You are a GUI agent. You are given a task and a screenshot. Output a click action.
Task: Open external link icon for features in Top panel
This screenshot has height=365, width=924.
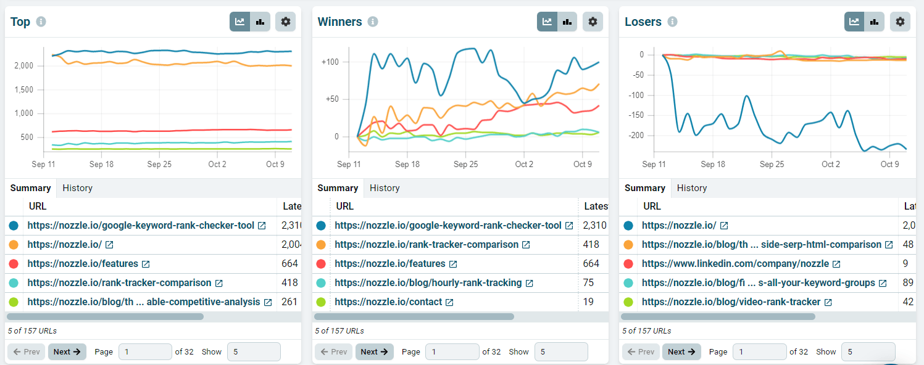(146, 264)
